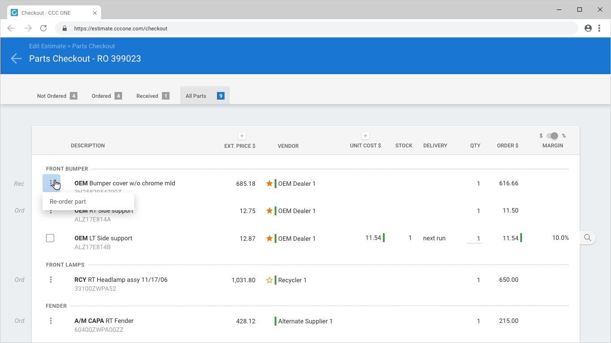This screenshot has height=343, width=611.
Task: Click the Parts Checkout breadcrumb link
Action: tap(93, 46)
